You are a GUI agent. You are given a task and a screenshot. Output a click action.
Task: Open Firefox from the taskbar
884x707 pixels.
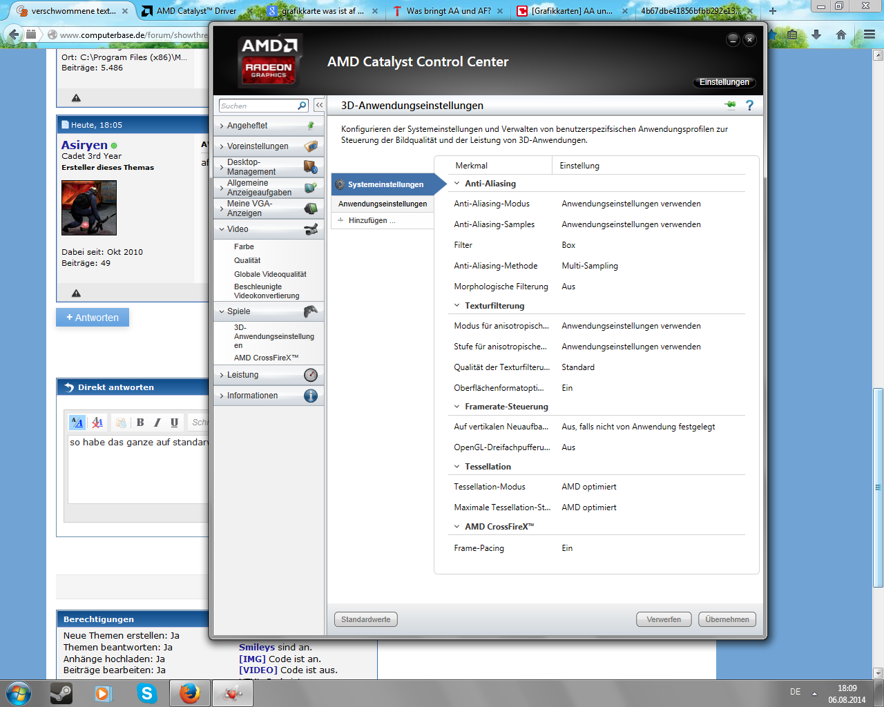[189, 693]
